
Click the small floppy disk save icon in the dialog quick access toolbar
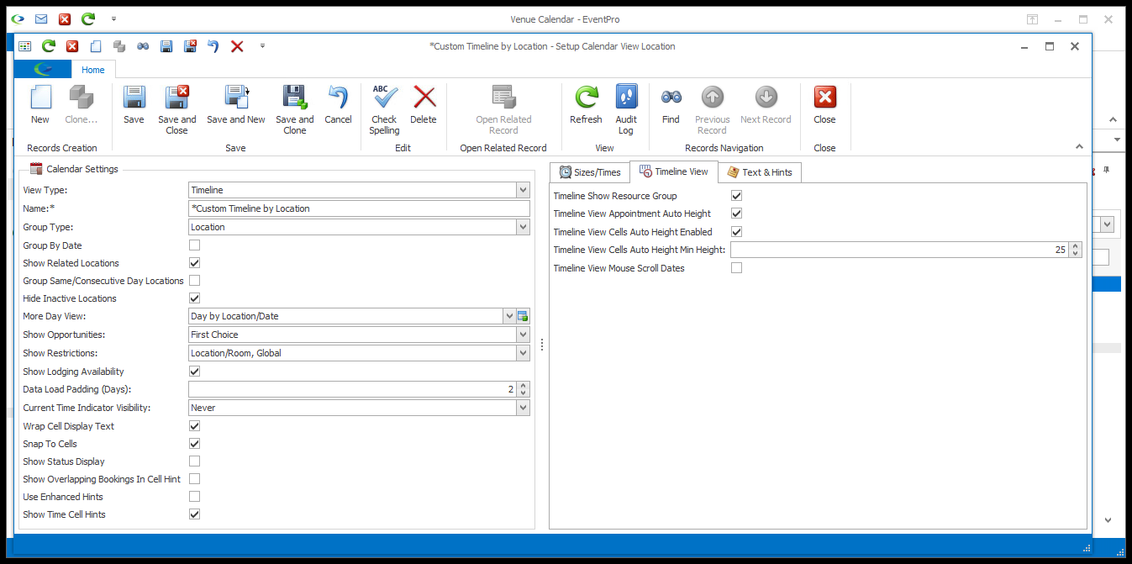pos(166,46)
